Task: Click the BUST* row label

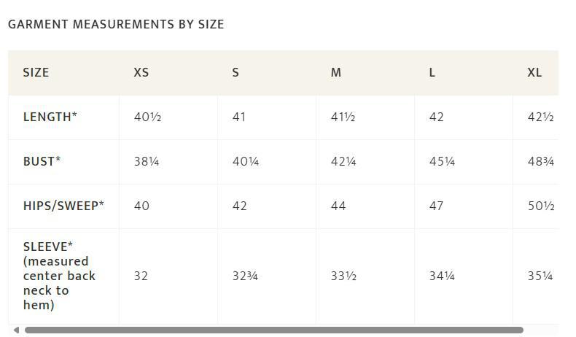Action: click(42, 161)
